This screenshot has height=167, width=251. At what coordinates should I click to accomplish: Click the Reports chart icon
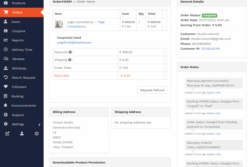[x=6, y=40]
